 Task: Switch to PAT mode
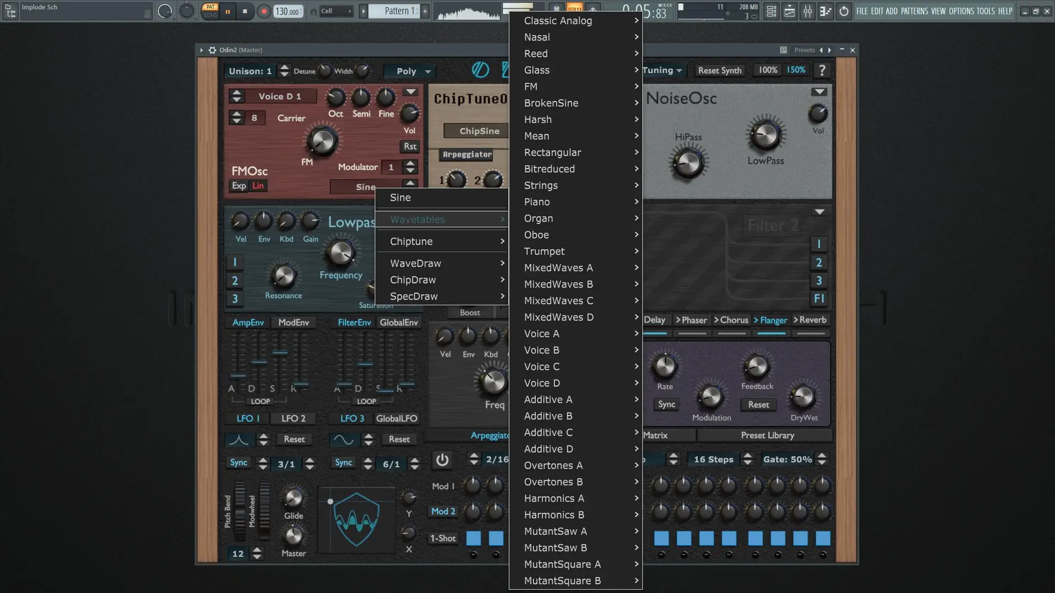210,7
